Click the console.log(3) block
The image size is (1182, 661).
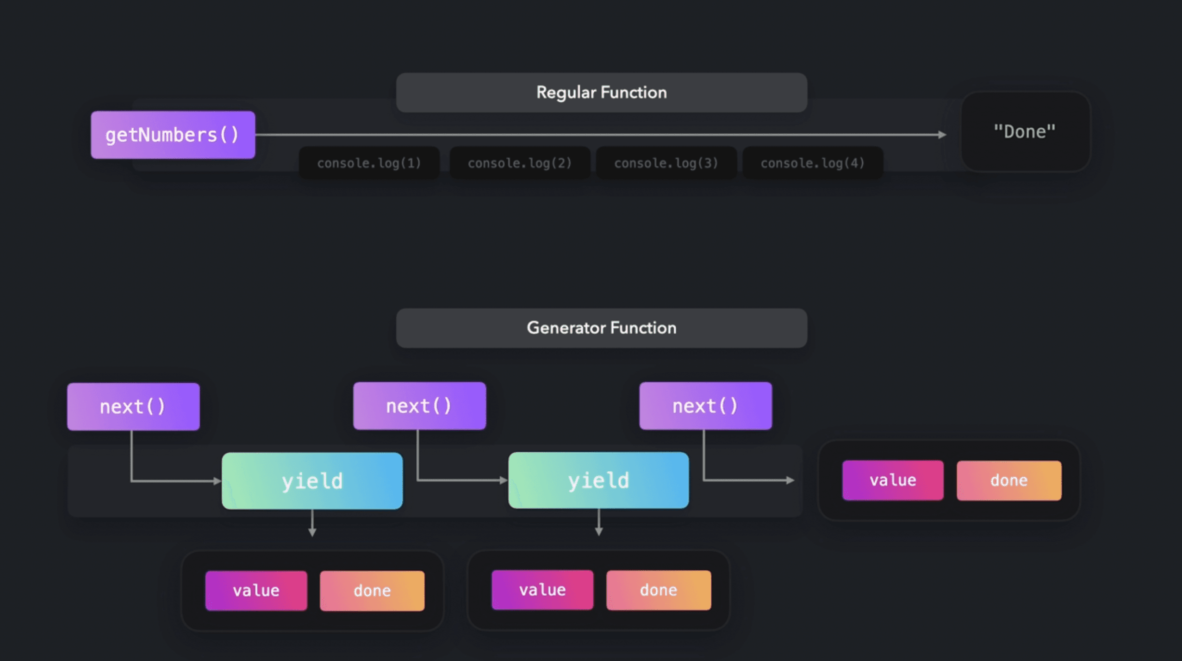pos(666,163)
